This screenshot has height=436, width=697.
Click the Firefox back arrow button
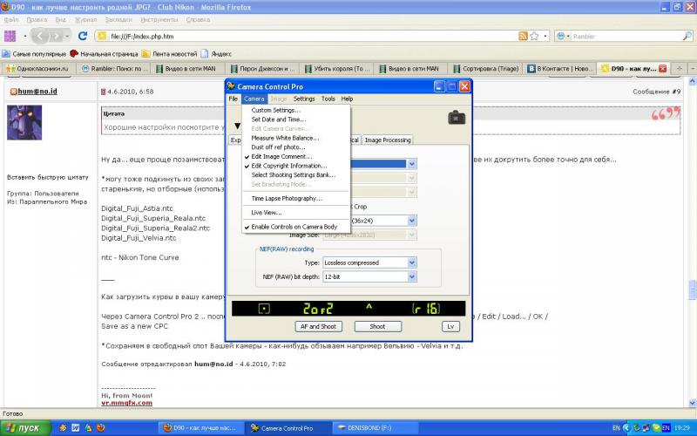(x=39, y=36)
